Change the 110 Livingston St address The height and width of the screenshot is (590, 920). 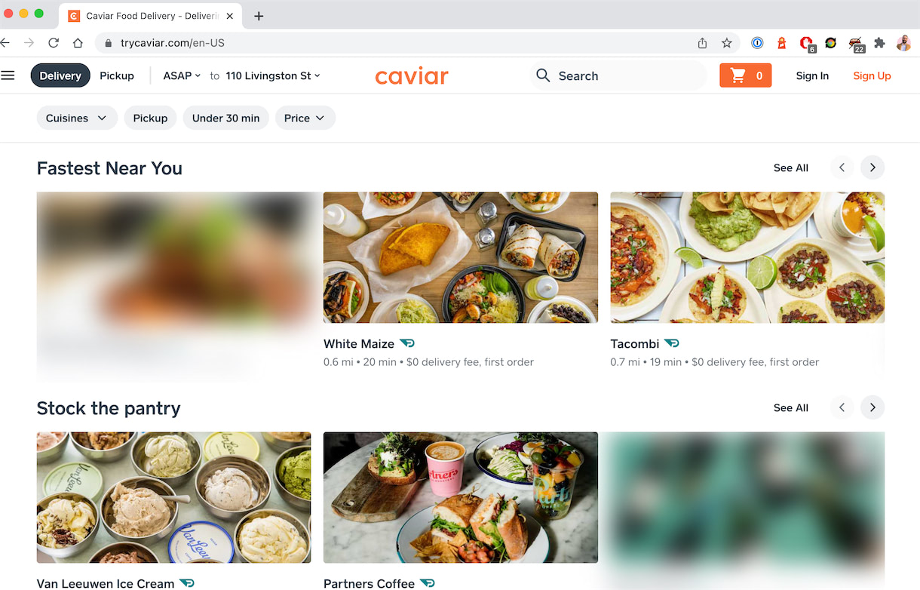[273, 75]
